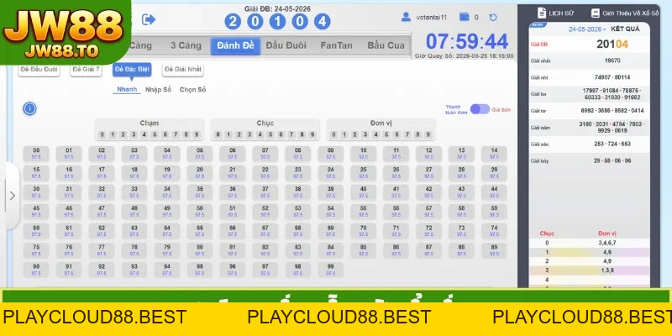The width and height of the screenshot is (672, 336).
Task: Click the logout arrow icon
Action: pyautogui.click(x=149, y=19)
